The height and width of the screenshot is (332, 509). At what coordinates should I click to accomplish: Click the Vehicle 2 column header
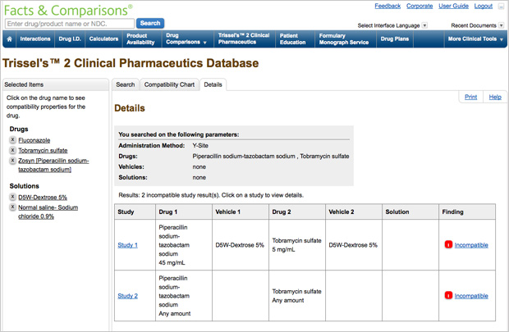[354, 211]
